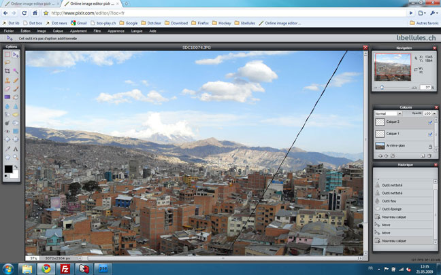Image resolution: width=441 pixels, height=275 pixels.
Task: Create a new layer in Calques panel
Action: point(423,155)
